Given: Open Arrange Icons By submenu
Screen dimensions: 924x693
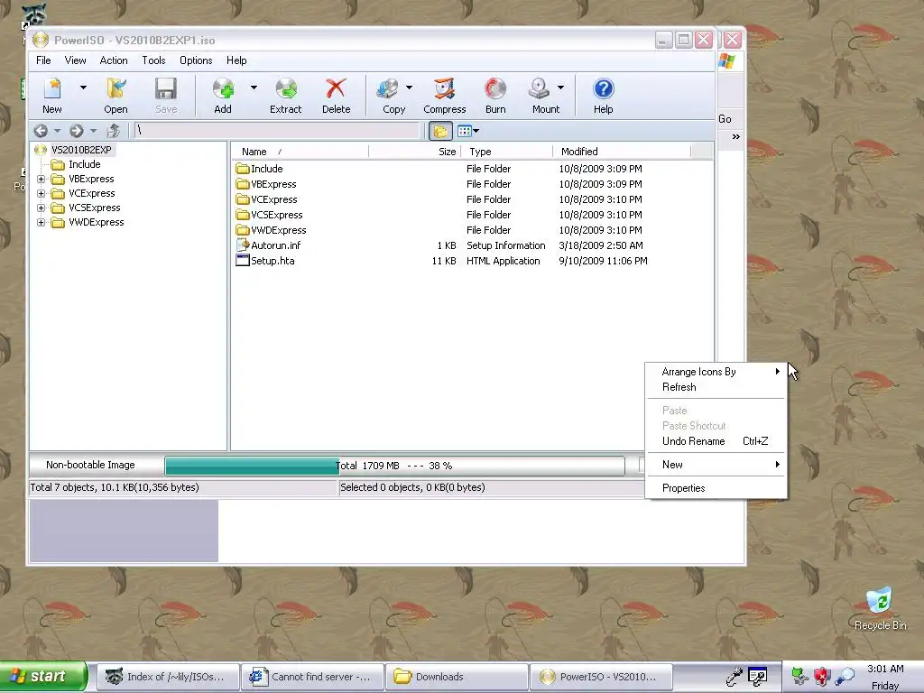Looking at the screenshot, I should point(716,372).
